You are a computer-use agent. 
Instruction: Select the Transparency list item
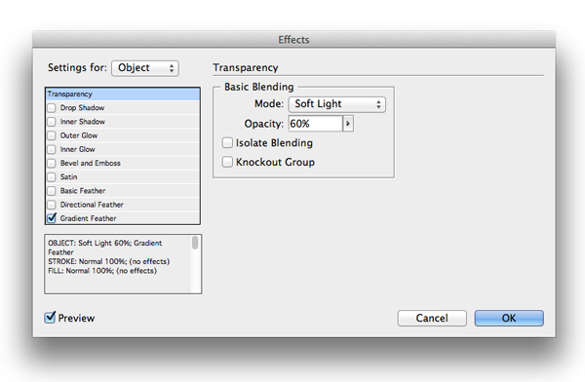coord(123,94)
